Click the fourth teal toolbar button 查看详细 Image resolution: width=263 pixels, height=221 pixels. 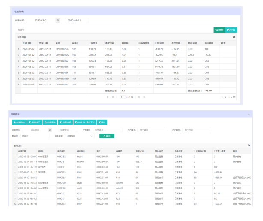pyautogui.click(x=66, y=122)
